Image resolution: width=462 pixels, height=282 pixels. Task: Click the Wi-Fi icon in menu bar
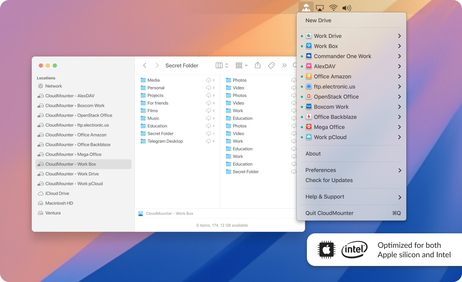333,8
